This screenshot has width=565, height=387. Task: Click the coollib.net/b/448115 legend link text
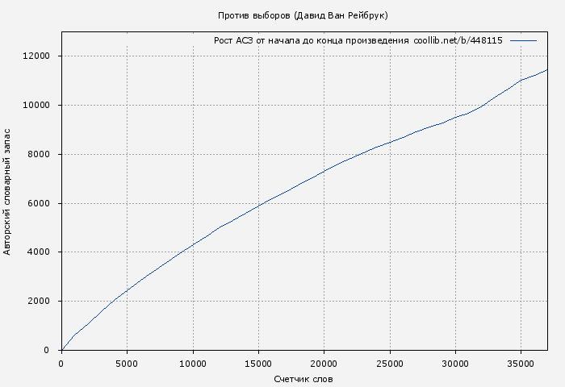[x=458, y=40]
